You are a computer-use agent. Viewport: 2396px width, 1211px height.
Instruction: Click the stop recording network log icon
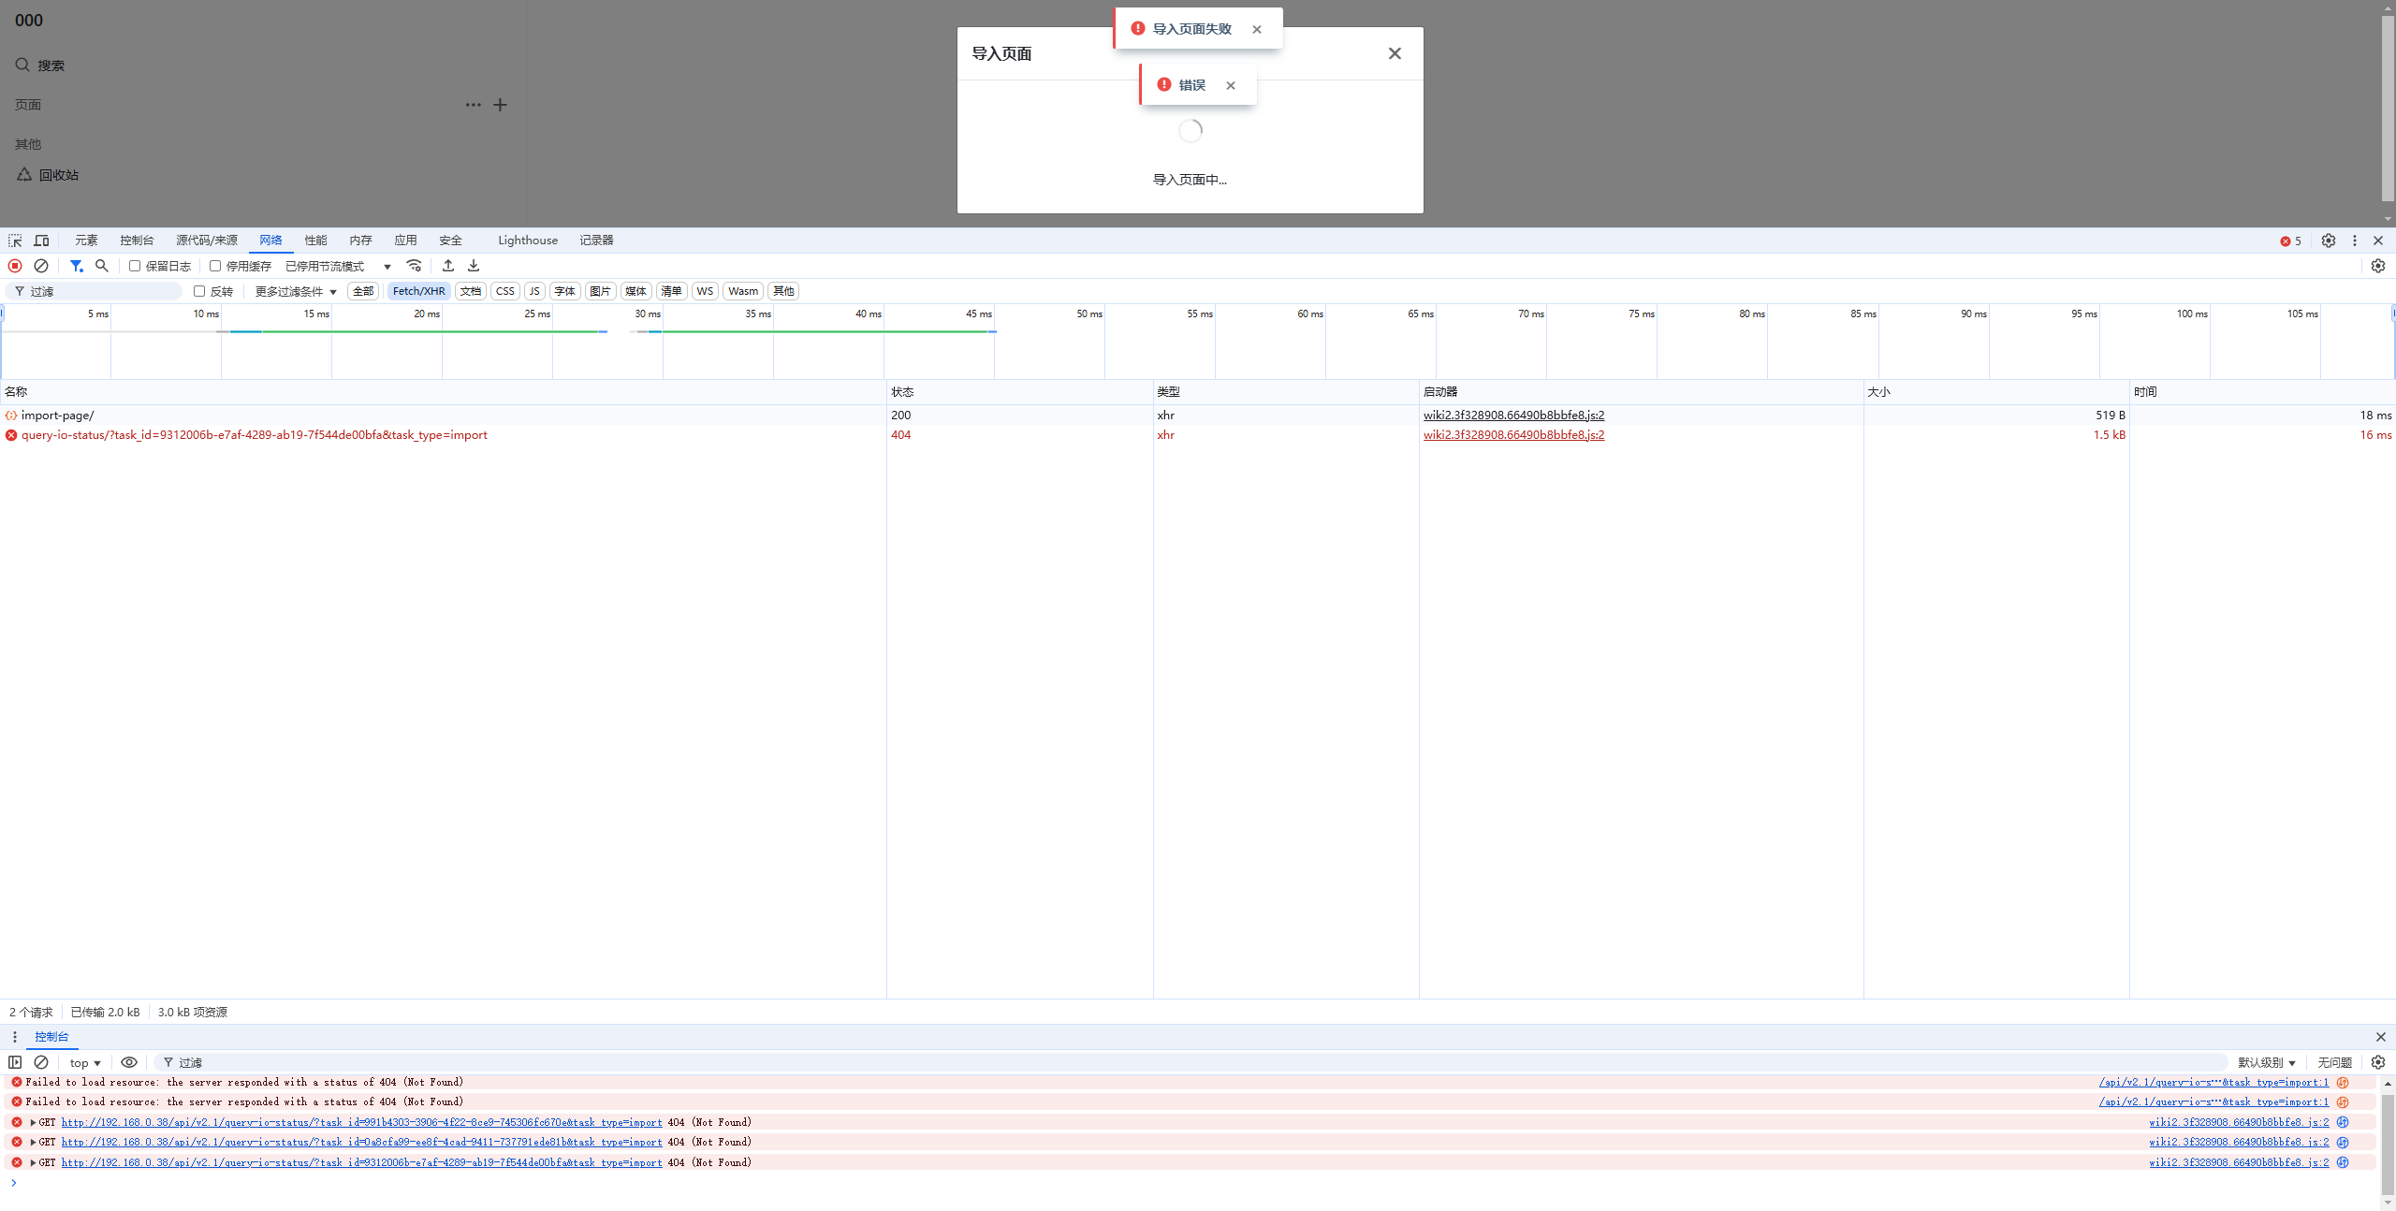tap(15, 266)
